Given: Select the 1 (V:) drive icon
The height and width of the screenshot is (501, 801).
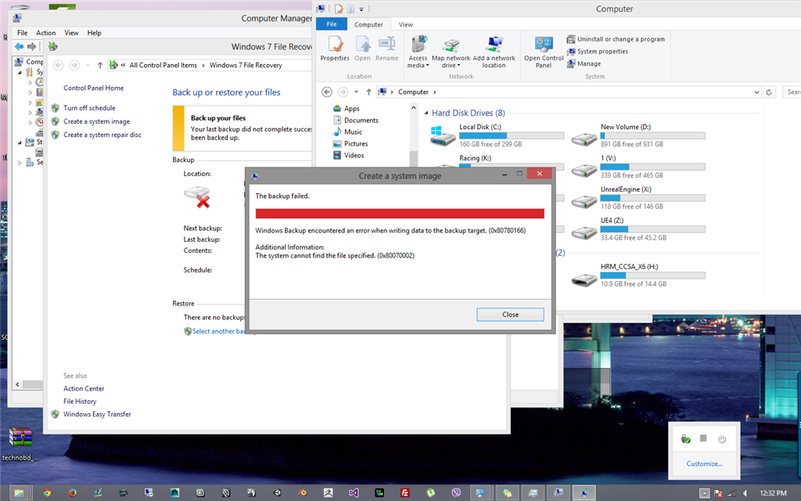Looking at the screenshot, I should click(x=584, y=170).
